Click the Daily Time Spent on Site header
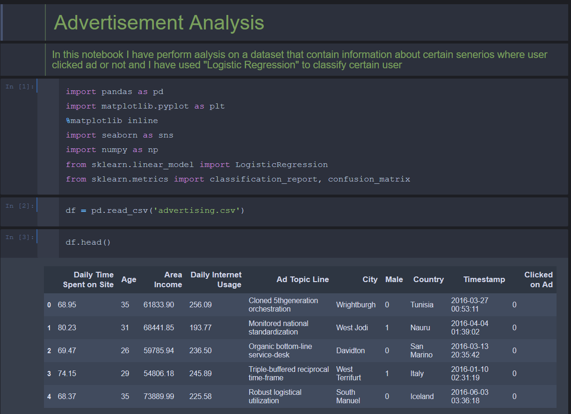 click(88, 279)
